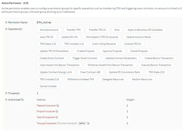184x131 pixels.
Task: Open the Первый кошелек address link
Action: pos(46,106)
